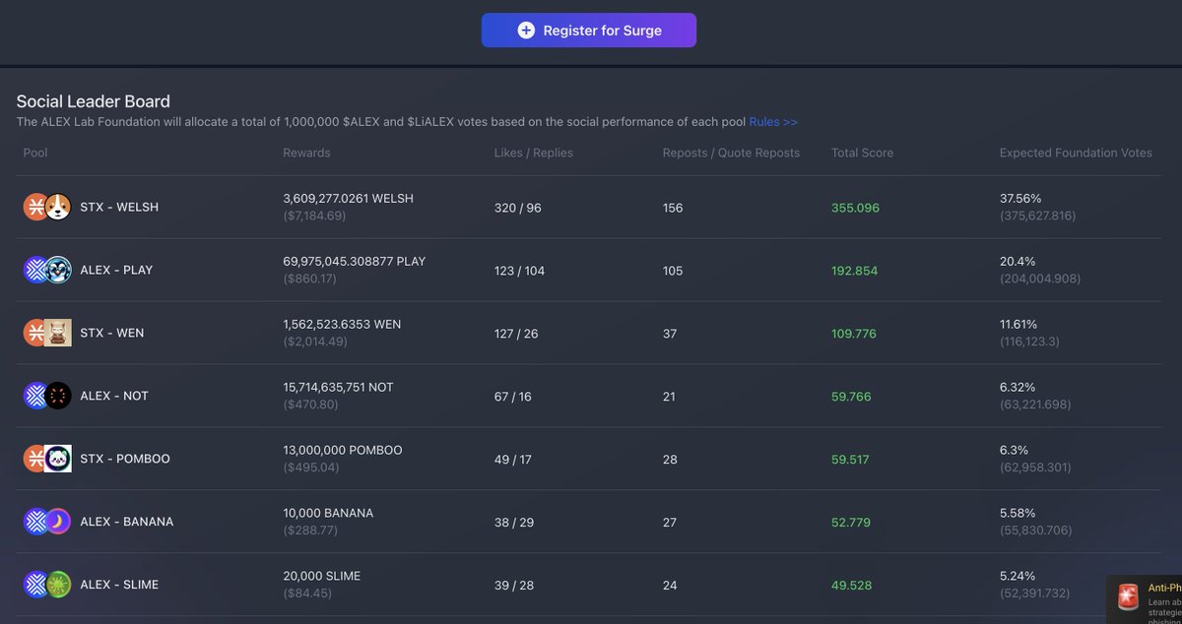The image size is (1182, 624).
Task: Click the 127 / 26 likes and replies cell
Action: [516, 334]
